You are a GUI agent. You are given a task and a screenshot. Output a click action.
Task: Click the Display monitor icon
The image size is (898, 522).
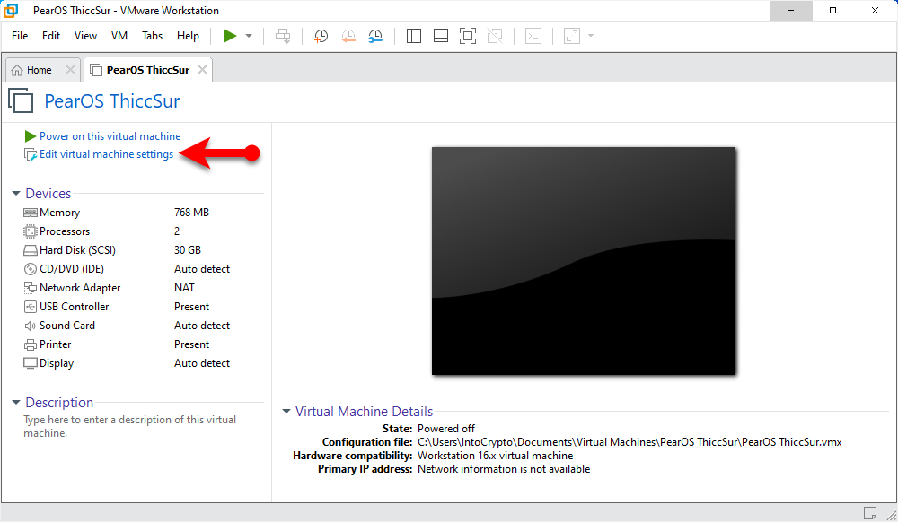(x=31, y=363)
